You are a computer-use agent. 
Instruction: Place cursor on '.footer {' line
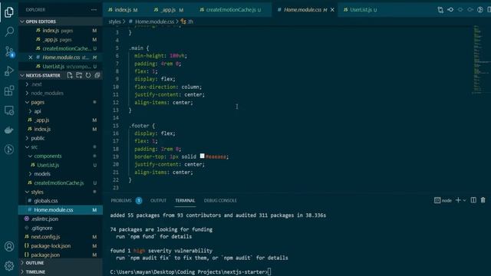click(142, 126)
